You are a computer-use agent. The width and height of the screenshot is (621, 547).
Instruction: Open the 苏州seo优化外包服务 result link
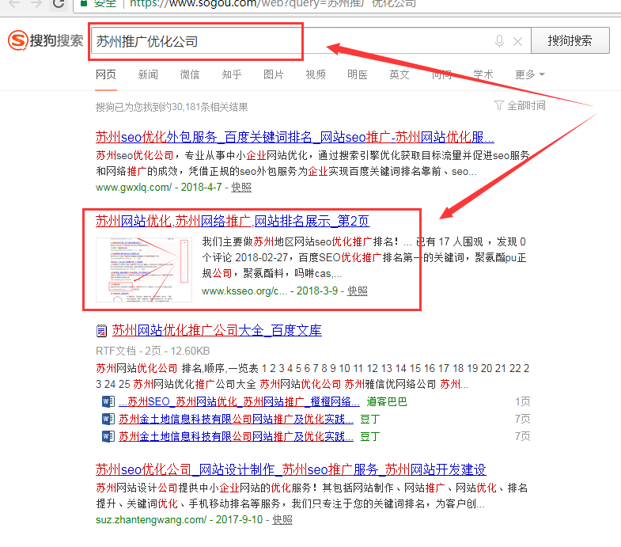(294, 135)
